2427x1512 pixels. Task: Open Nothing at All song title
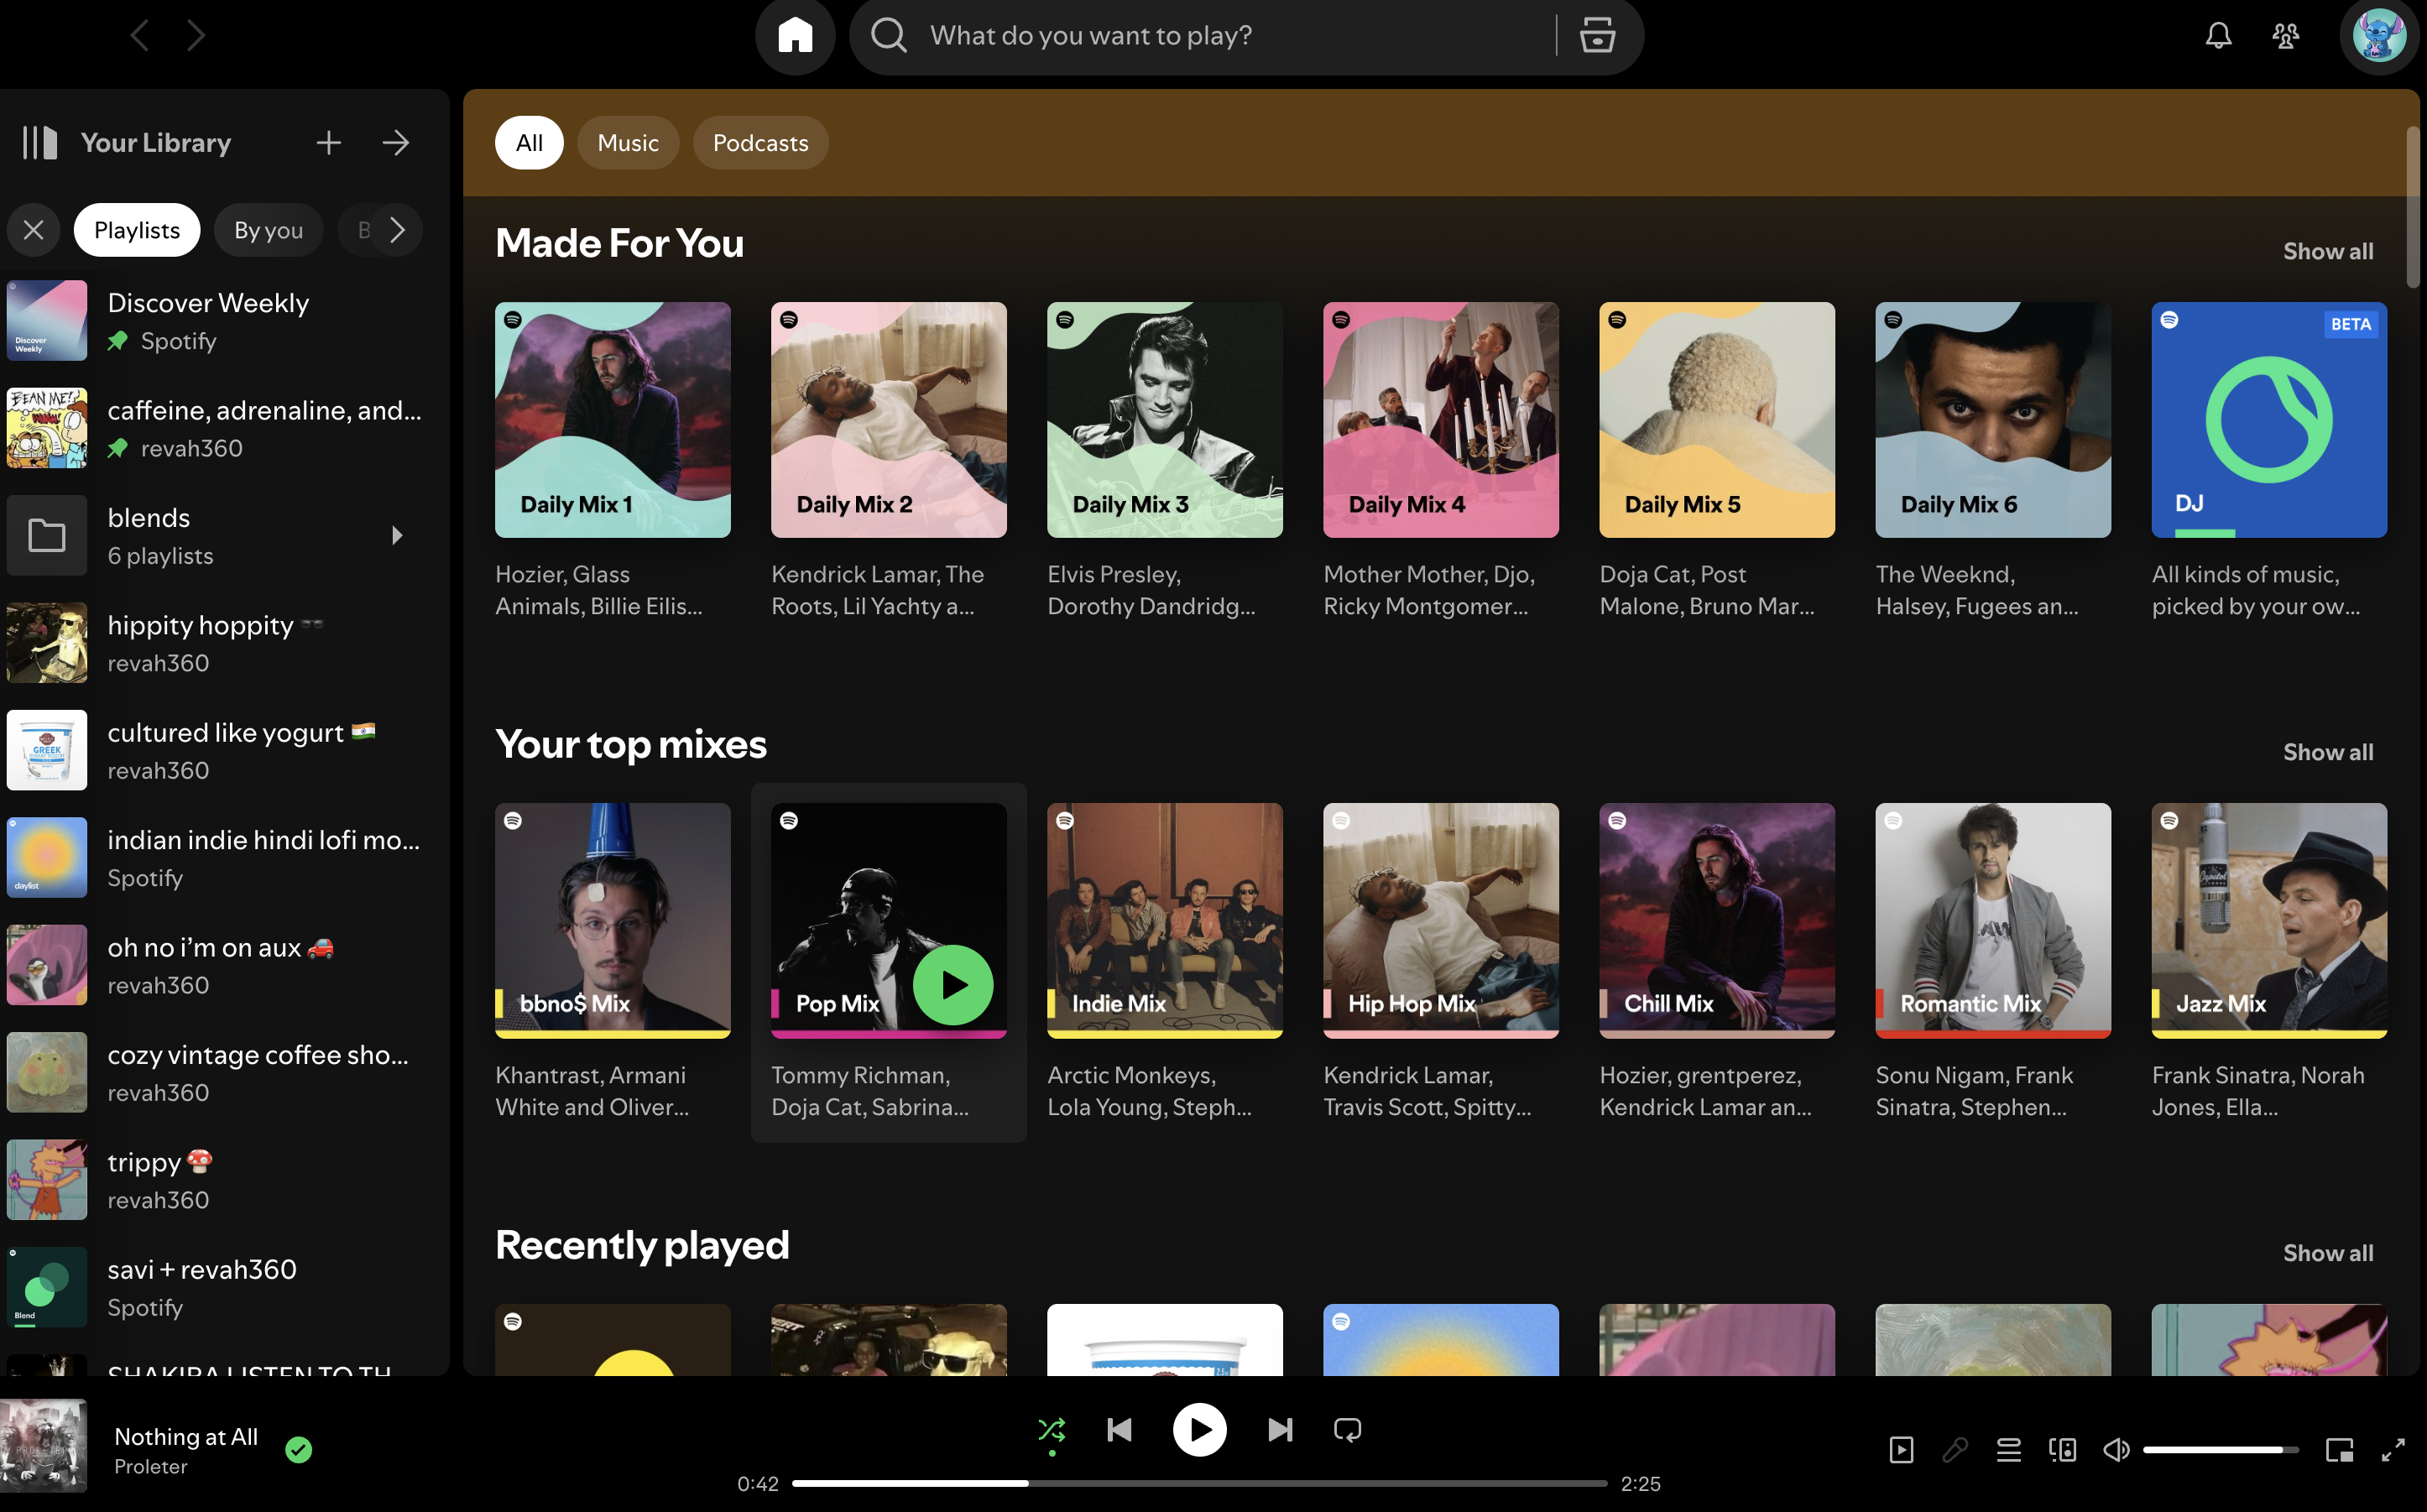coord(186,1437)
